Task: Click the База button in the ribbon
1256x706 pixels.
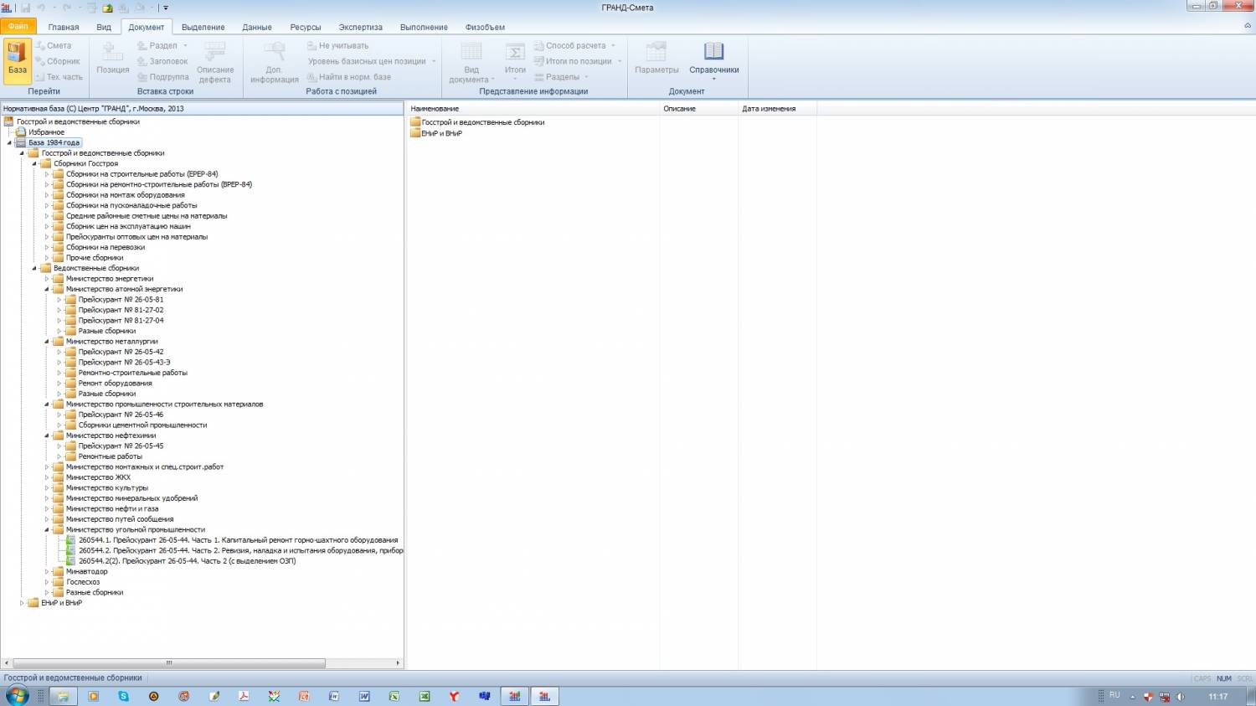Action: pyautogui.click(x=18, y=60)
